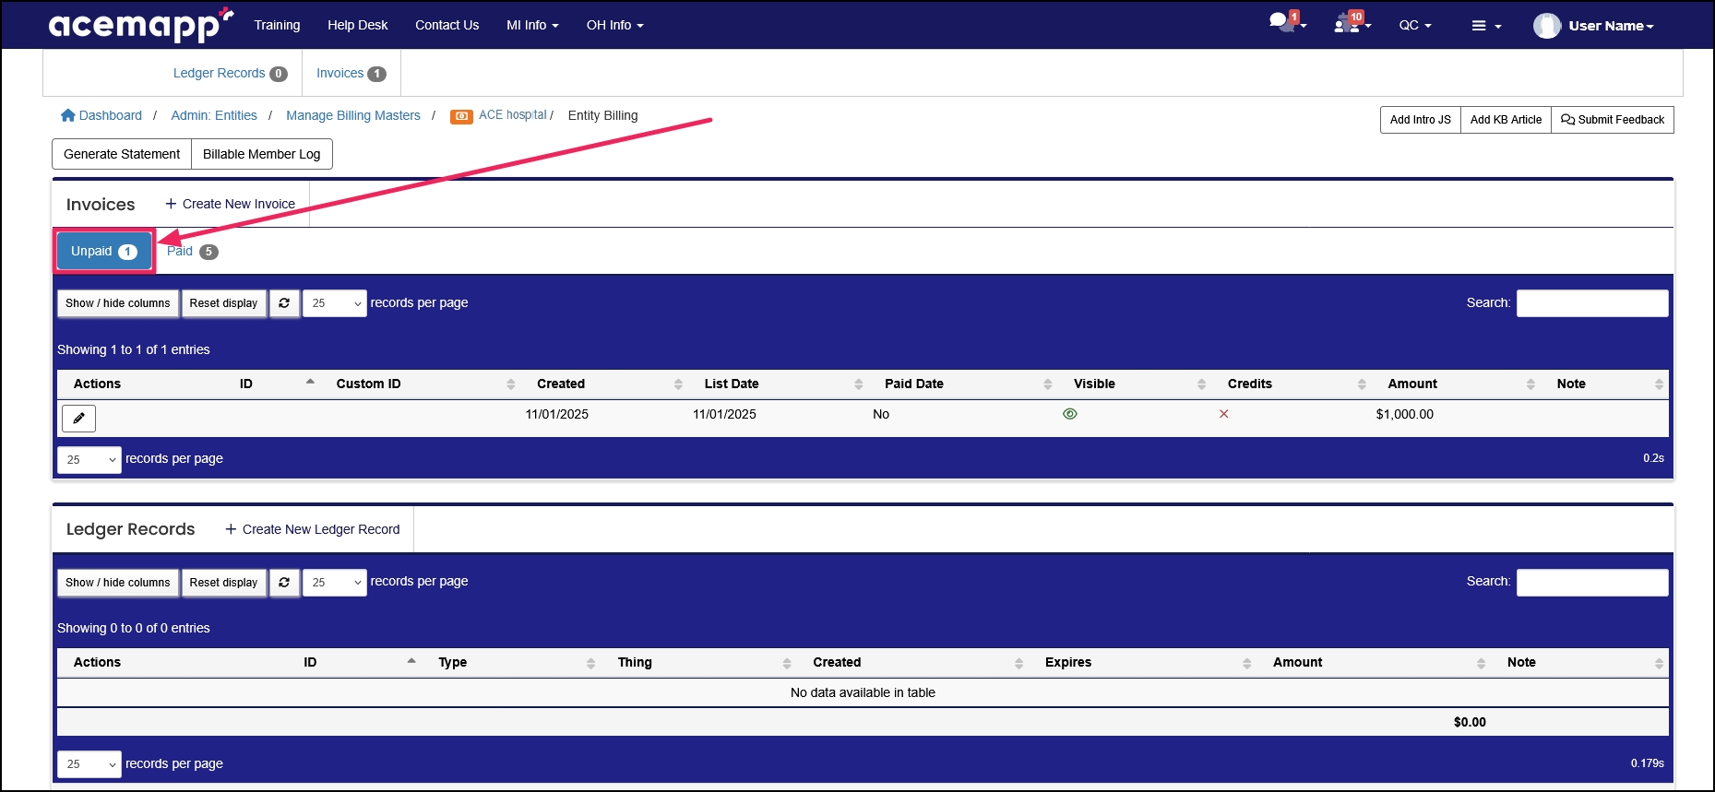Viewport: 1715px width, 792px height.
Task: Open Show / hide columns for Invoices
Action: tap(117, 303)
